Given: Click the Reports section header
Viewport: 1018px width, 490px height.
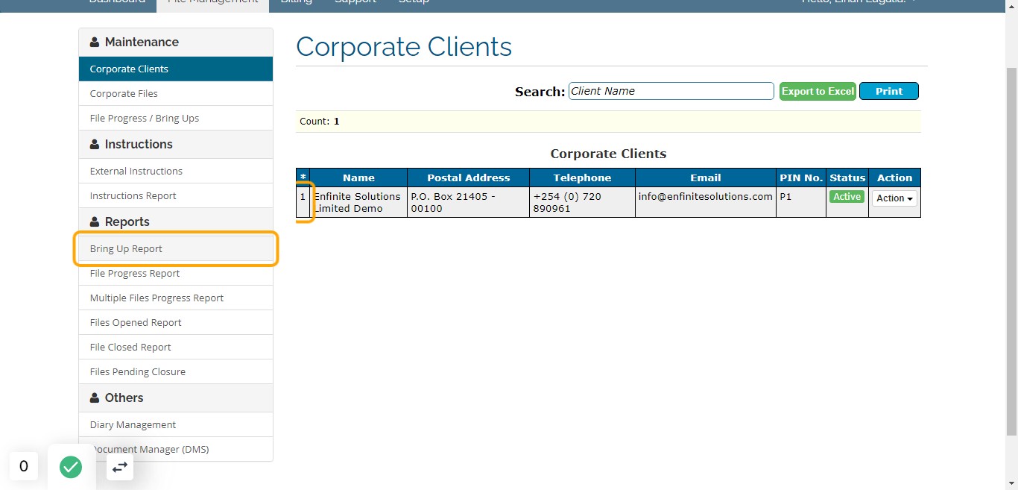Looking at the screenshot, I should pyautogui.click(x=176, y=222).
